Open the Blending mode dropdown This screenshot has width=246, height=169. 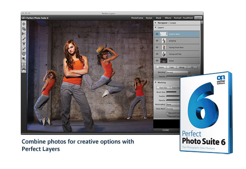point(178,72)
